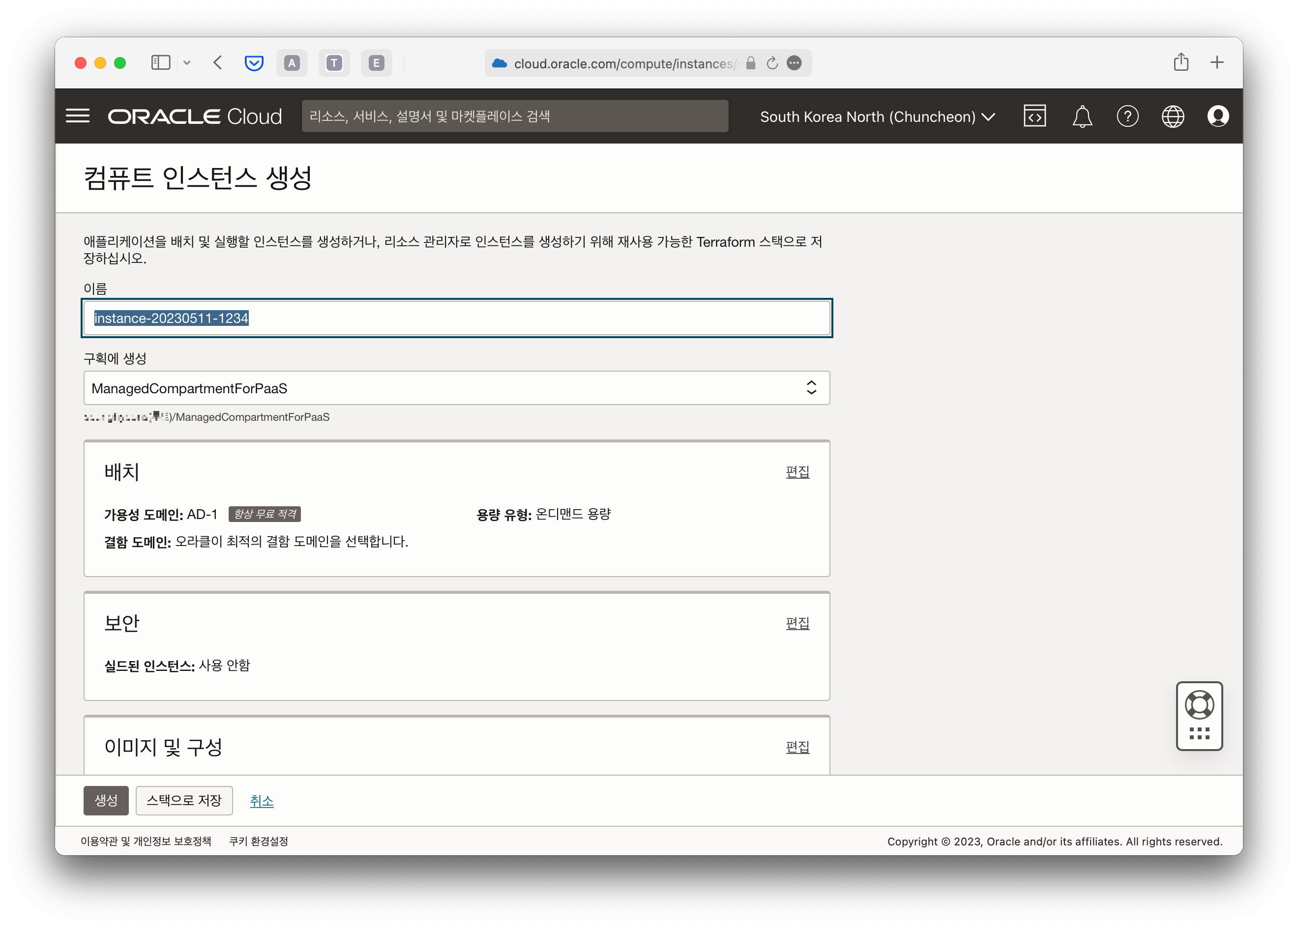Viewport: 1298px width, 928px height.
Task: Open the user profile avatar icon
Action: point(1217,116)
